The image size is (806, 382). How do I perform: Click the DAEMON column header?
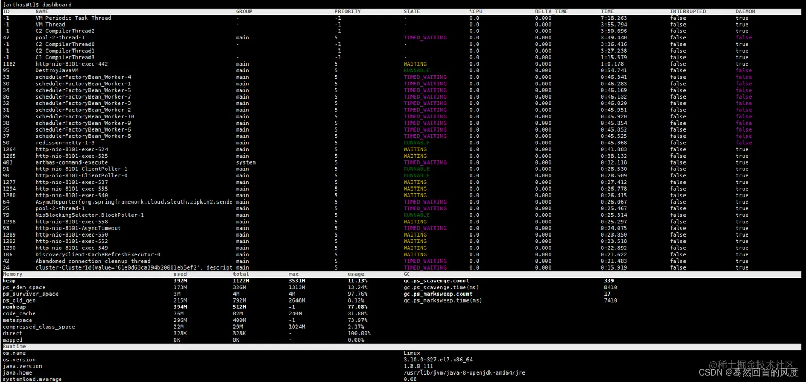(x=745, y=11)
